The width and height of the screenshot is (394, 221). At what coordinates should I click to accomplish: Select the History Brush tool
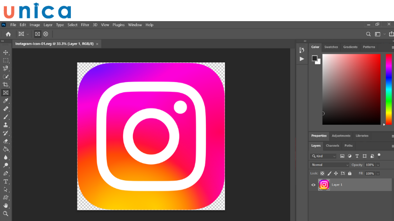click(5, 133)
